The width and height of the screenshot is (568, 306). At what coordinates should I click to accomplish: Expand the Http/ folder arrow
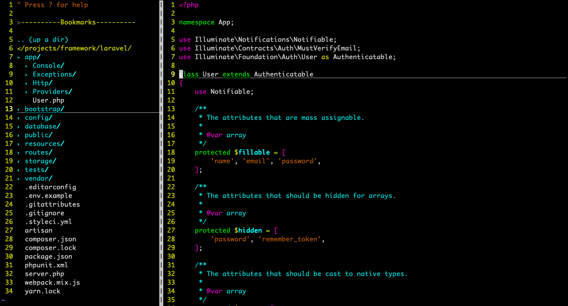(x=26, y=83)
